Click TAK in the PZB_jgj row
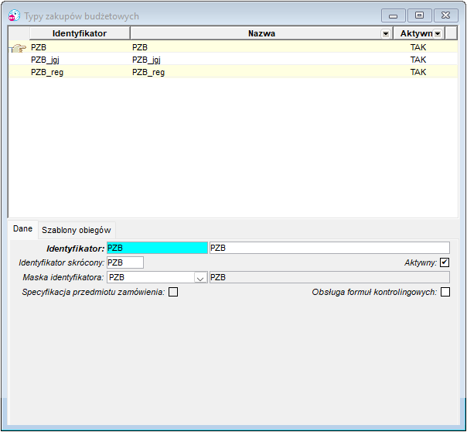 point(418,60)
